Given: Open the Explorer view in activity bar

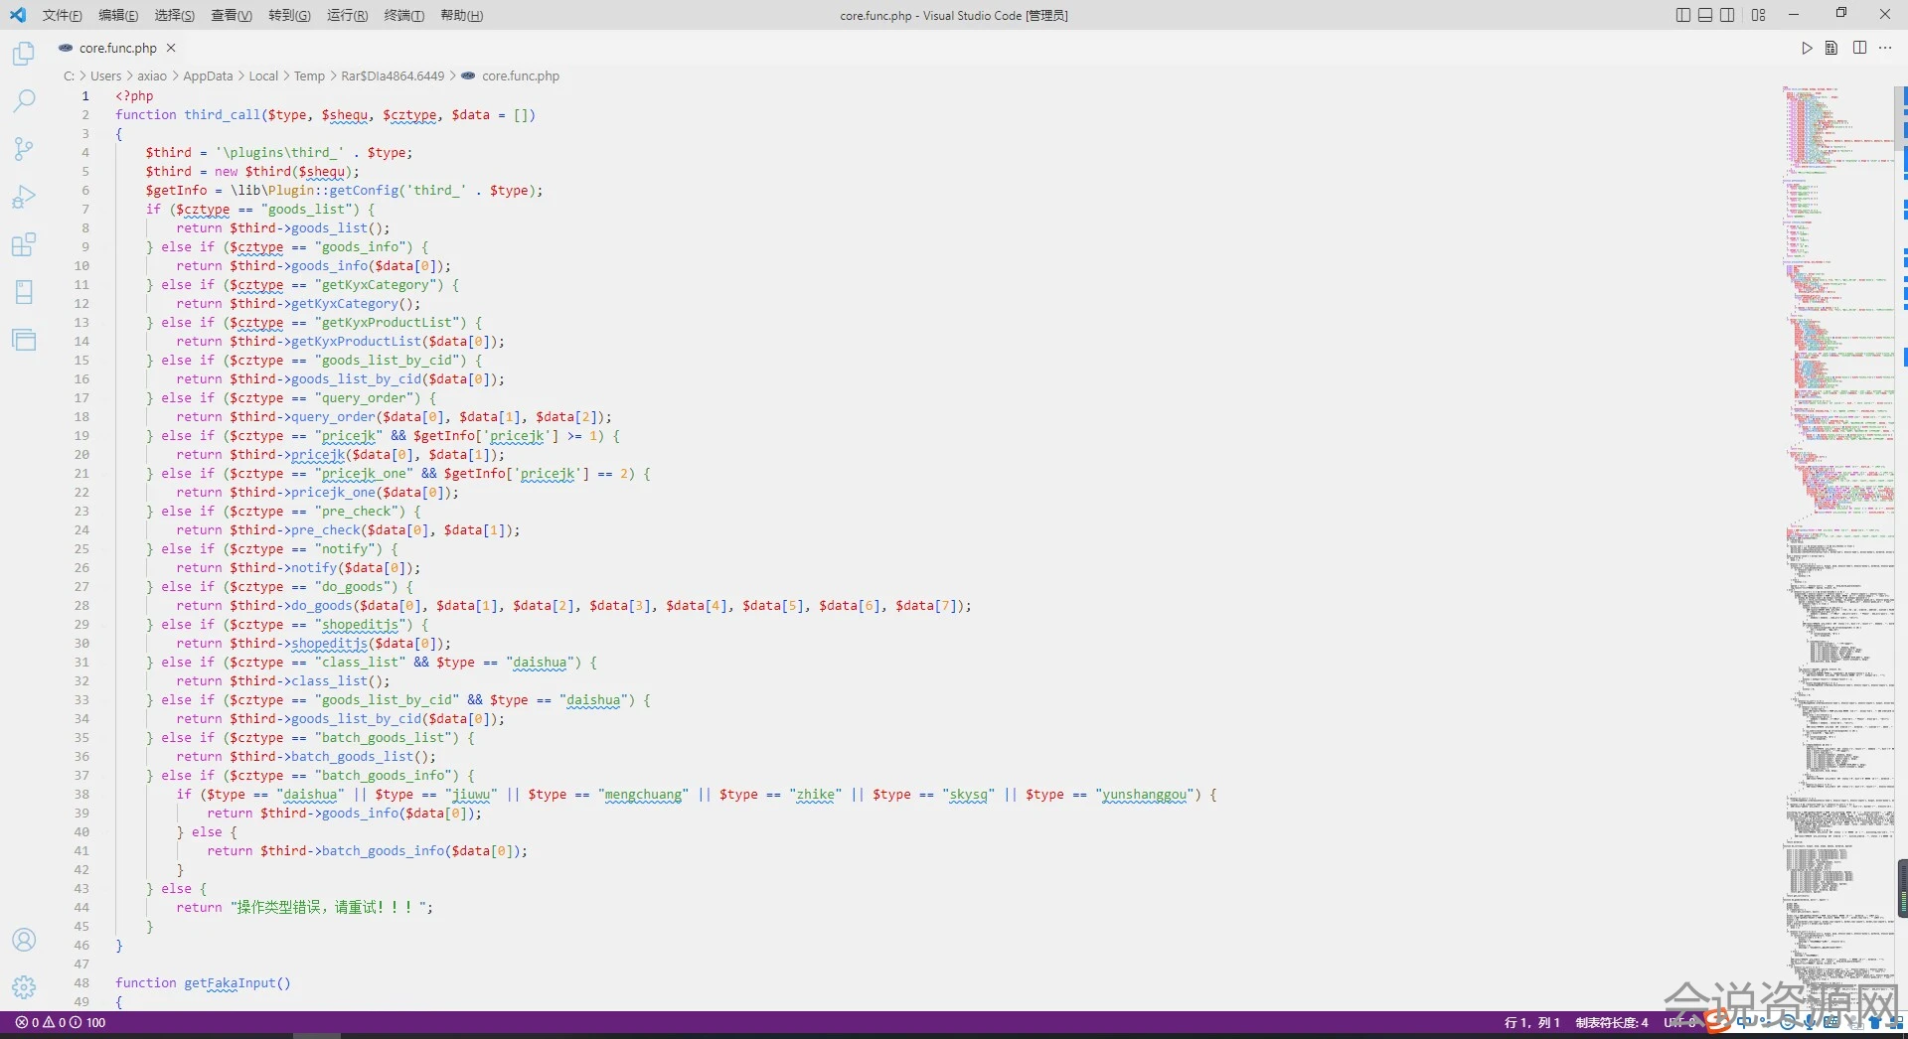Looking at the screenshot, I should [x=24, y=54].
